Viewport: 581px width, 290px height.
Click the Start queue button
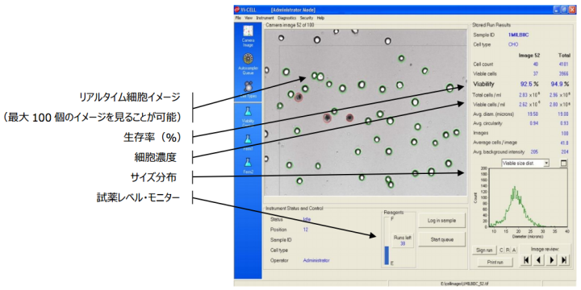click(x=442, y=239)
